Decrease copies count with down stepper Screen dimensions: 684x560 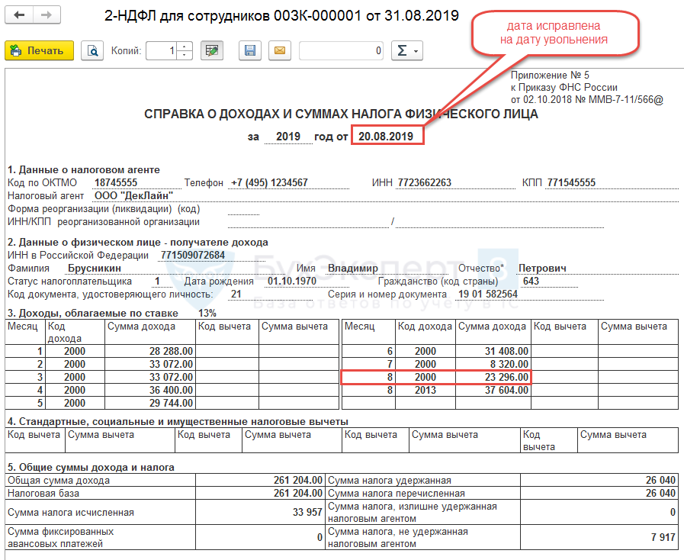click(185, 56)
